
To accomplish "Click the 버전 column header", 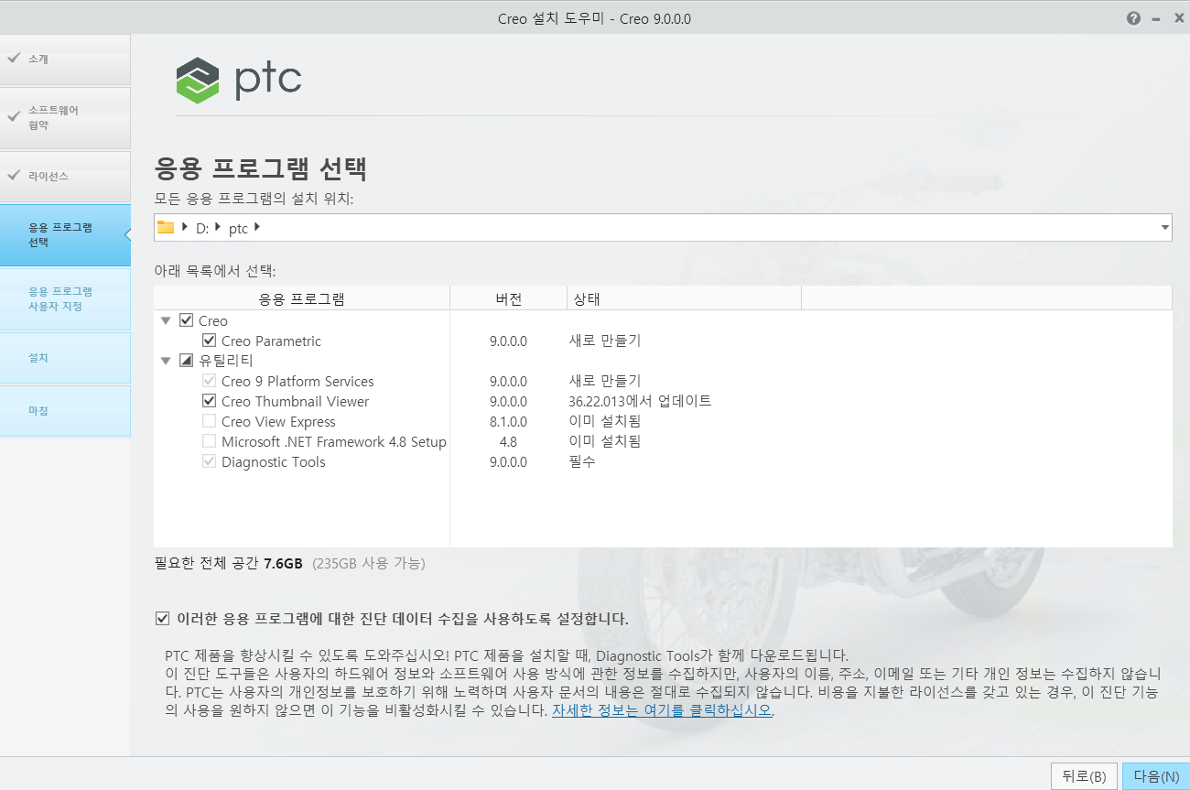I will (x=509, y=299).
